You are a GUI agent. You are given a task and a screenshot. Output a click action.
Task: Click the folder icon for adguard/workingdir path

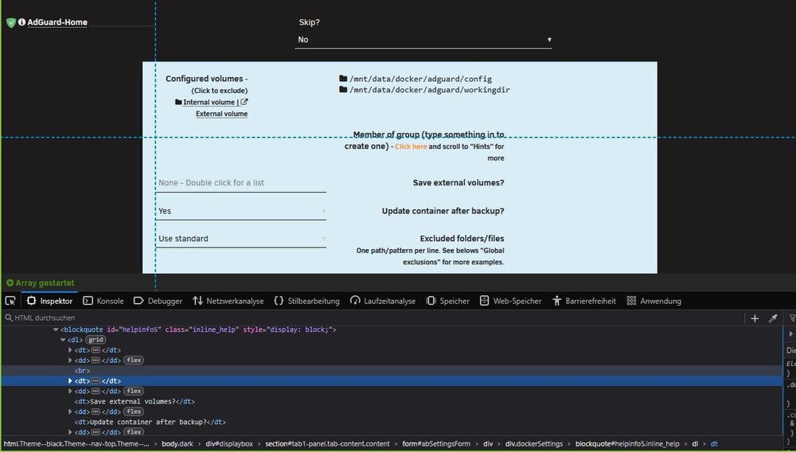point(343,89)
